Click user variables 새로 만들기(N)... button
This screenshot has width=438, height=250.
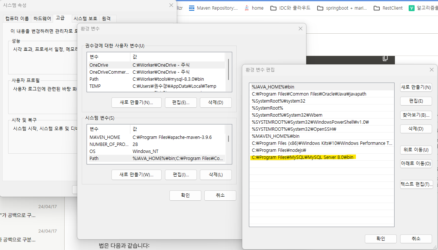(x=136, y=103)
